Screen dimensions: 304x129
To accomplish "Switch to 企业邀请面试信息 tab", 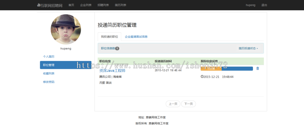I will coord(136,37).
